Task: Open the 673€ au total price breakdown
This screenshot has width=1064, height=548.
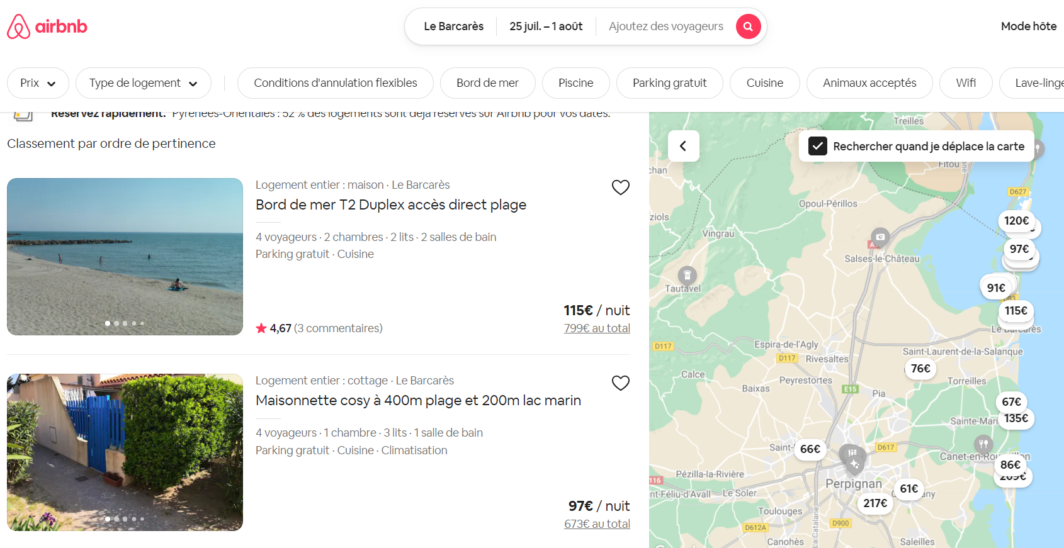Action: tap(597, 524)
